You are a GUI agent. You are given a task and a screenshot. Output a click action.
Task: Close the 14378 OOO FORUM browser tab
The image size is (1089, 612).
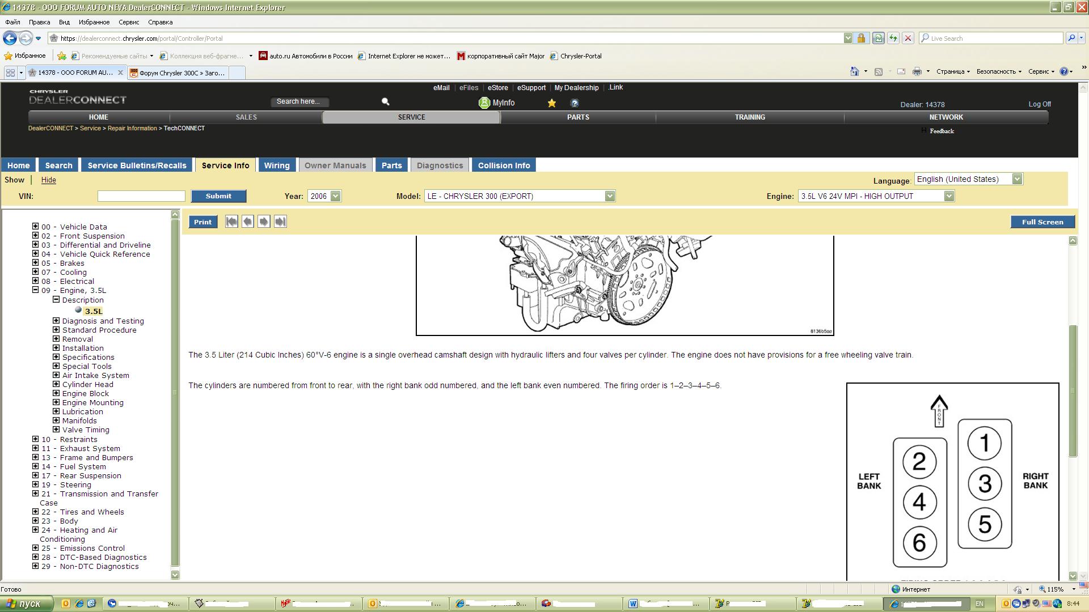click(120, 73)
